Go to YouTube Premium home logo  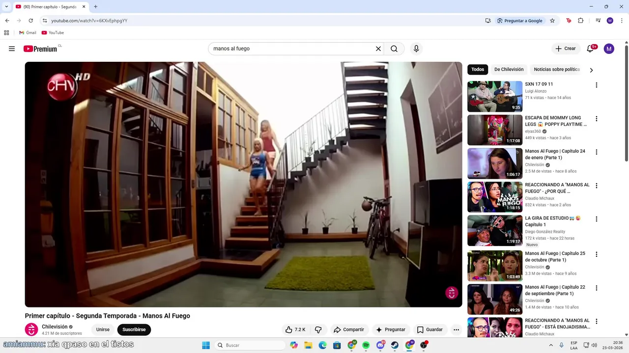coord(40,49)
